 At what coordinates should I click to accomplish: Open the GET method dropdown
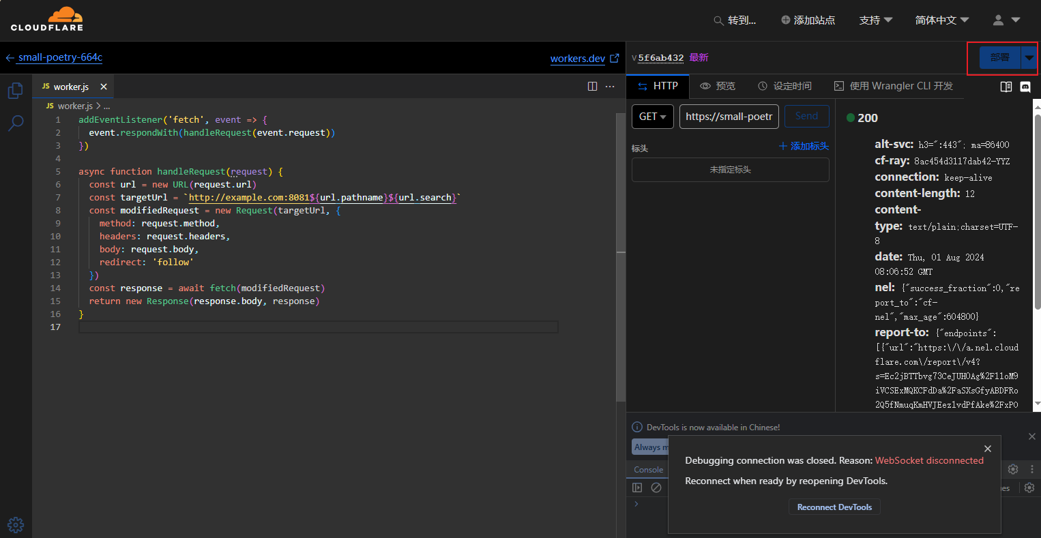[653, 117]
